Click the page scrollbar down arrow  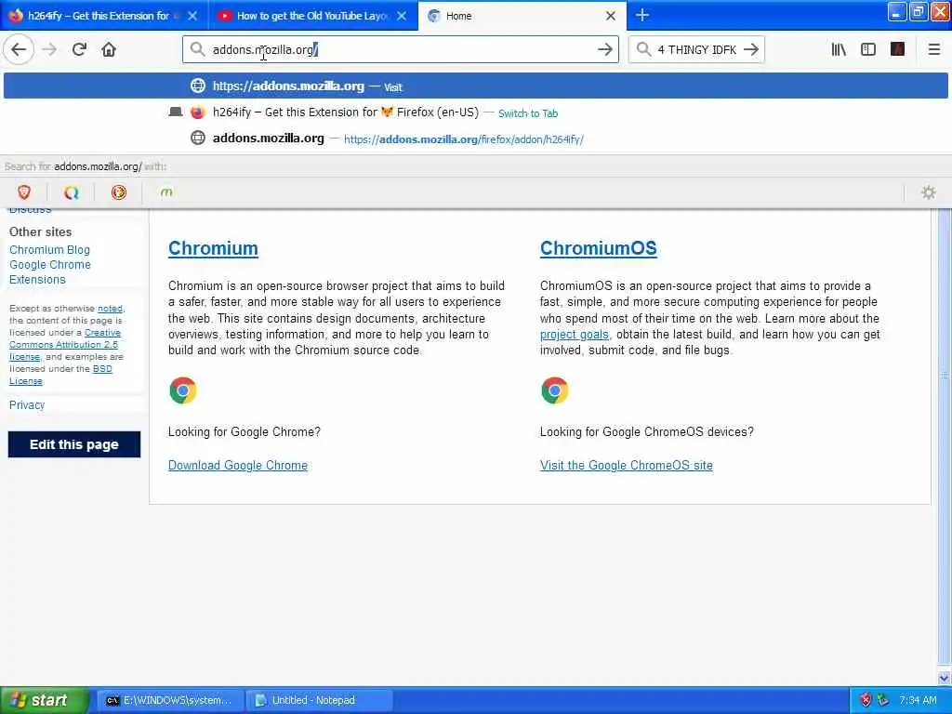click(945, 678)
